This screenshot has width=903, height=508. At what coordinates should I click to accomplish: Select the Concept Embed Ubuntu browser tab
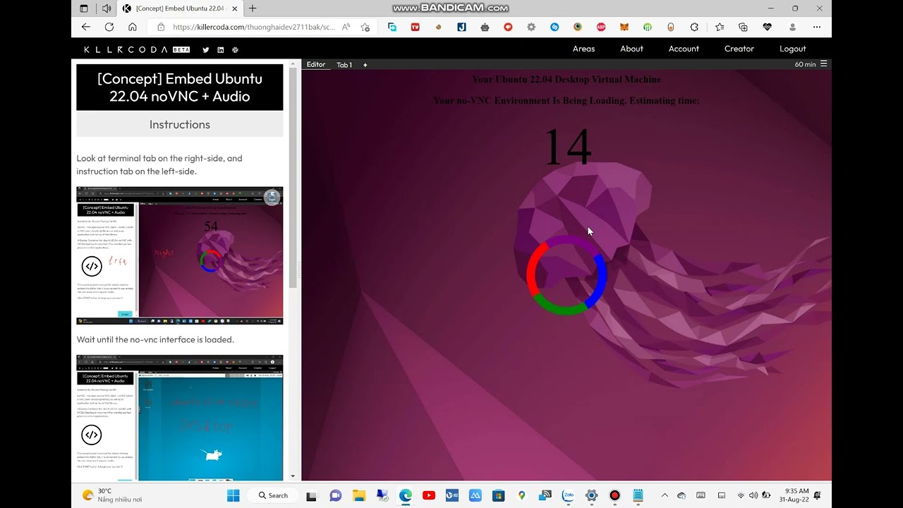pyautogui.click(x=180, y=8)
